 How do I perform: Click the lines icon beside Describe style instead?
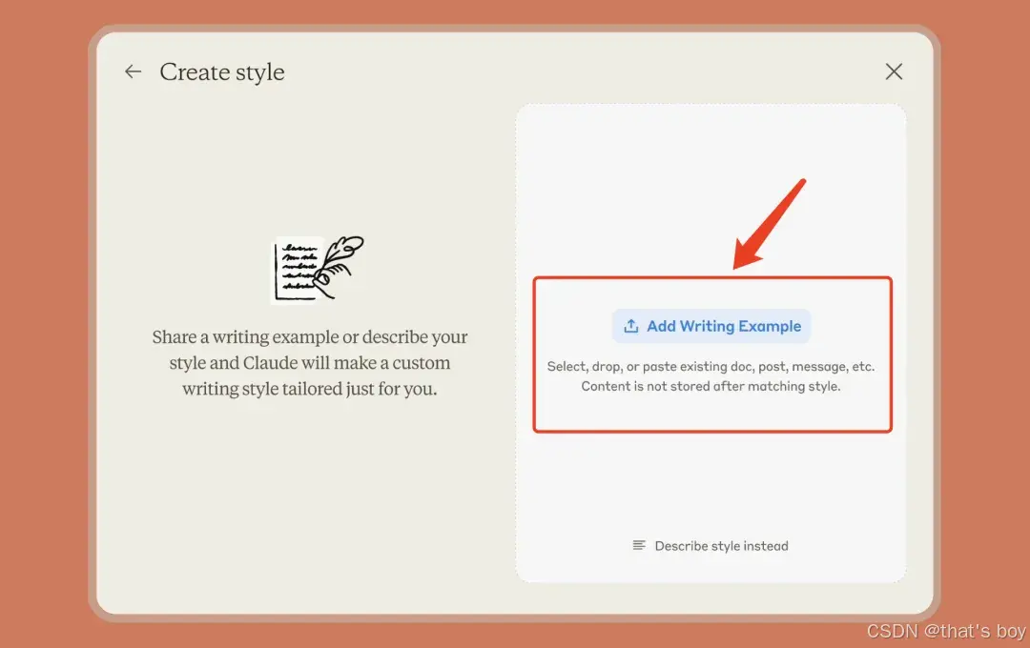638,546
